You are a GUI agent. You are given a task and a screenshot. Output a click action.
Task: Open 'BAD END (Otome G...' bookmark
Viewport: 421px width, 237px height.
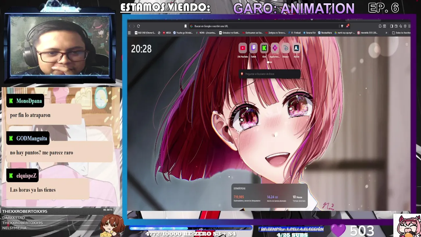pos(145,33)
